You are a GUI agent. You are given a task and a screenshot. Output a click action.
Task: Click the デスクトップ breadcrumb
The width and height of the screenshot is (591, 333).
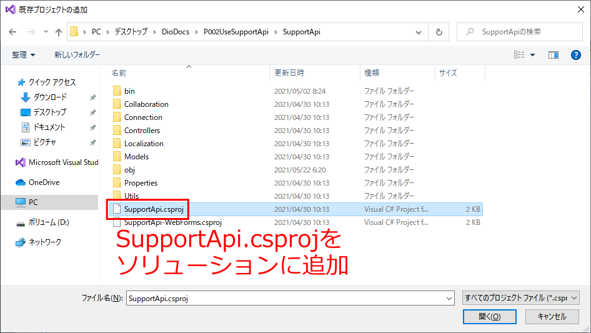point(131,32)
